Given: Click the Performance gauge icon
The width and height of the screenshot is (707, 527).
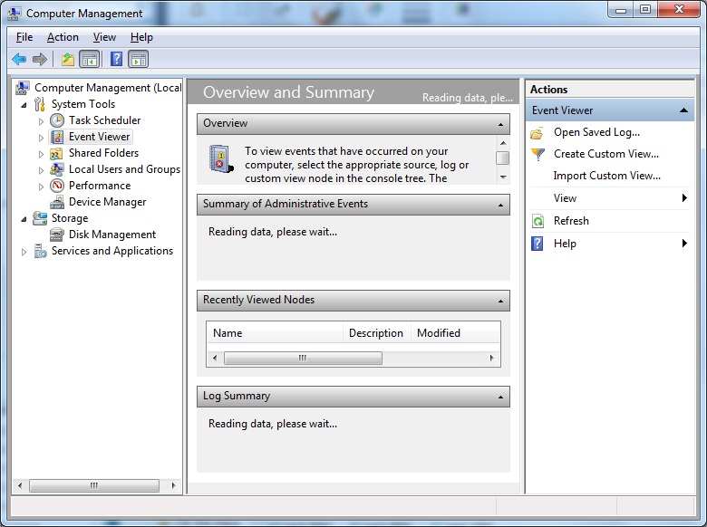Looking at the screenshot, I should tap(57, 186).
